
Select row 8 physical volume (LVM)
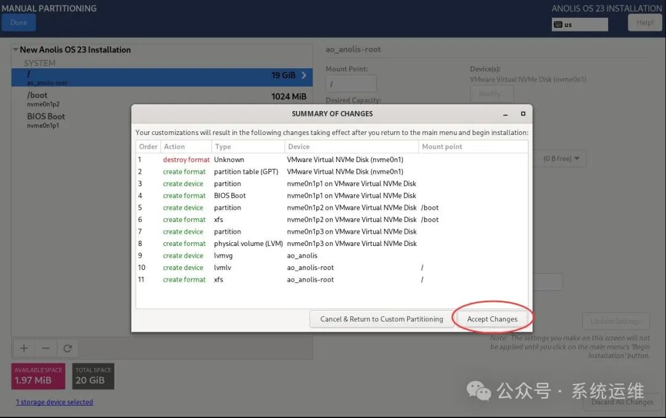332,244
